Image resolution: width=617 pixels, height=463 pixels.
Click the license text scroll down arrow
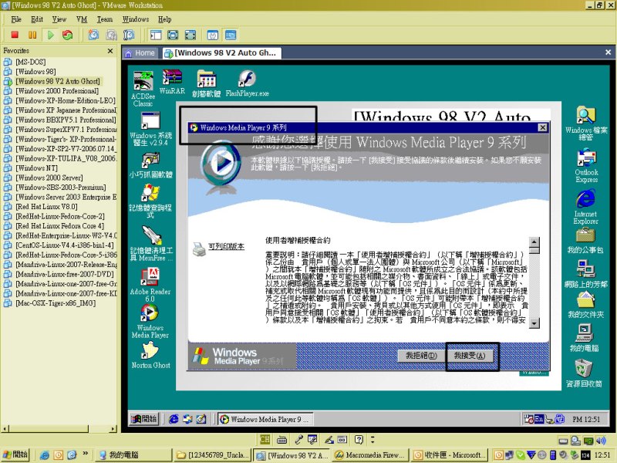(x=534, y=323)
